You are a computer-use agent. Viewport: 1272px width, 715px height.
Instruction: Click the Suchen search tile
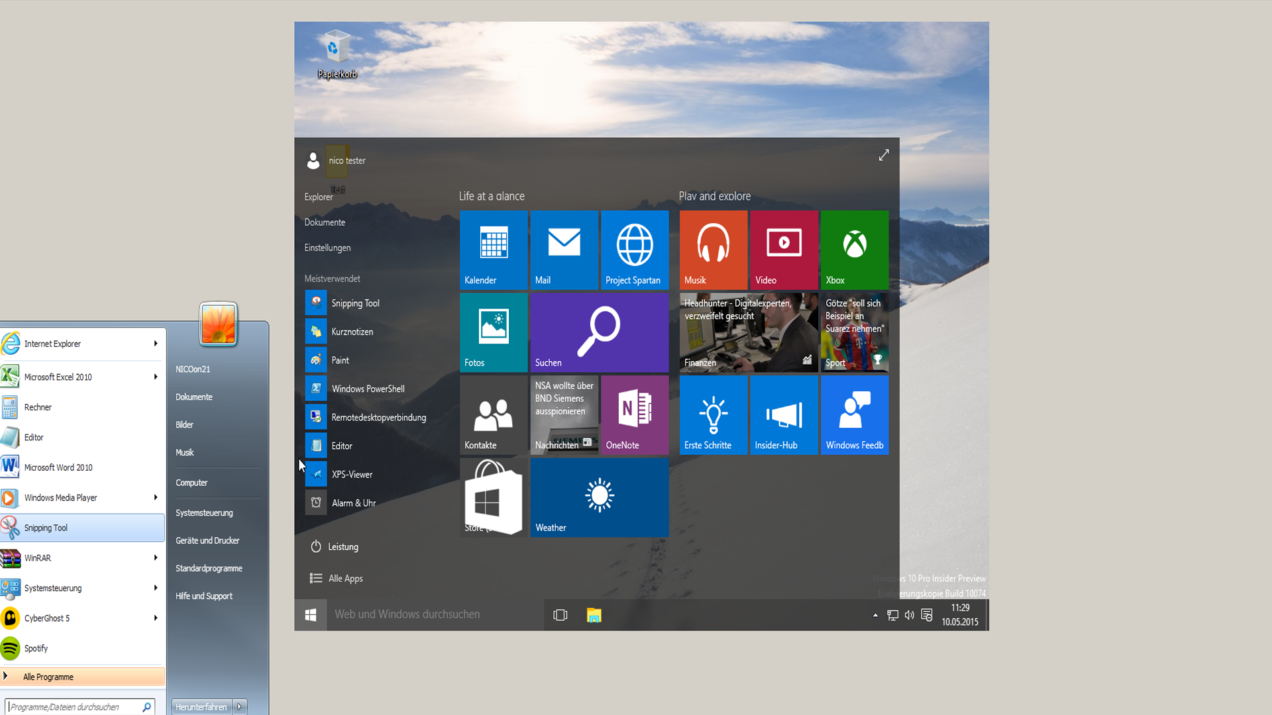(600, 332)
